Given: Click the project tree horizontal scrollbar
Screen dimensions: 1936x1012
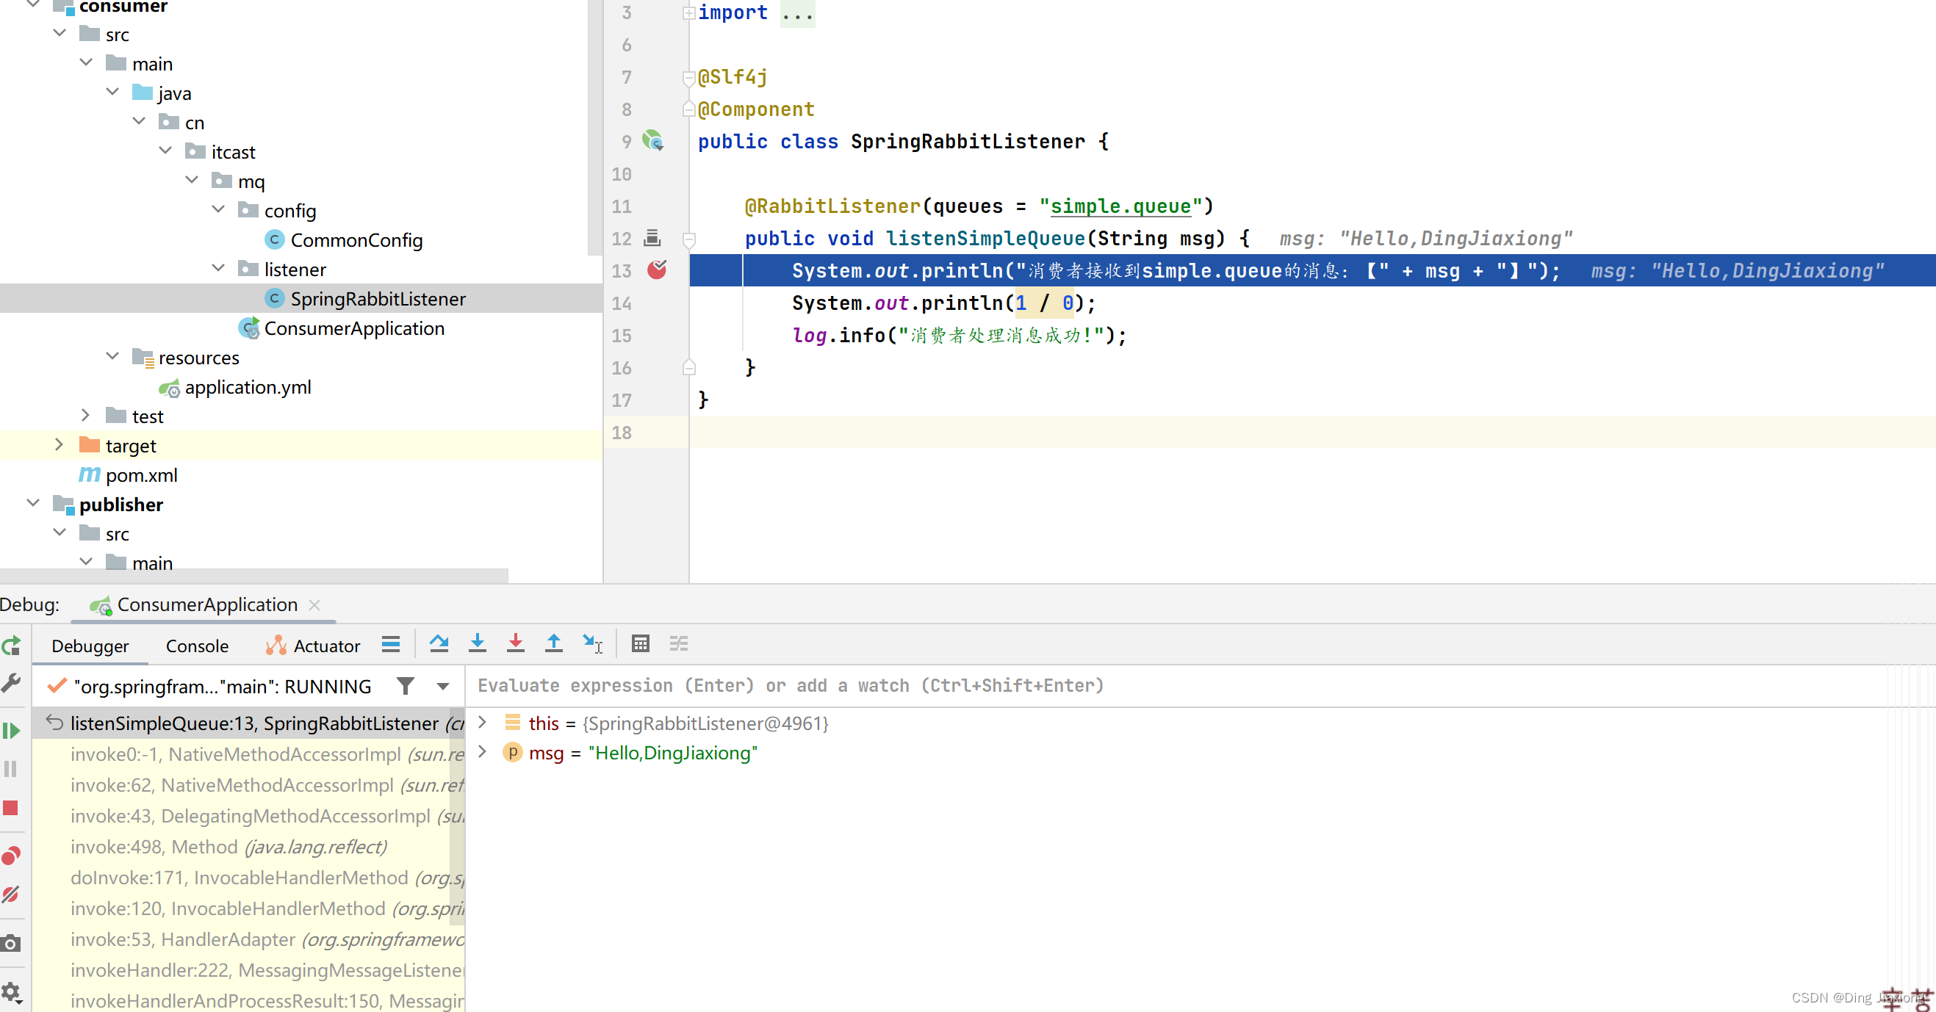Looking at the screenshot, I should coord(254,576).
